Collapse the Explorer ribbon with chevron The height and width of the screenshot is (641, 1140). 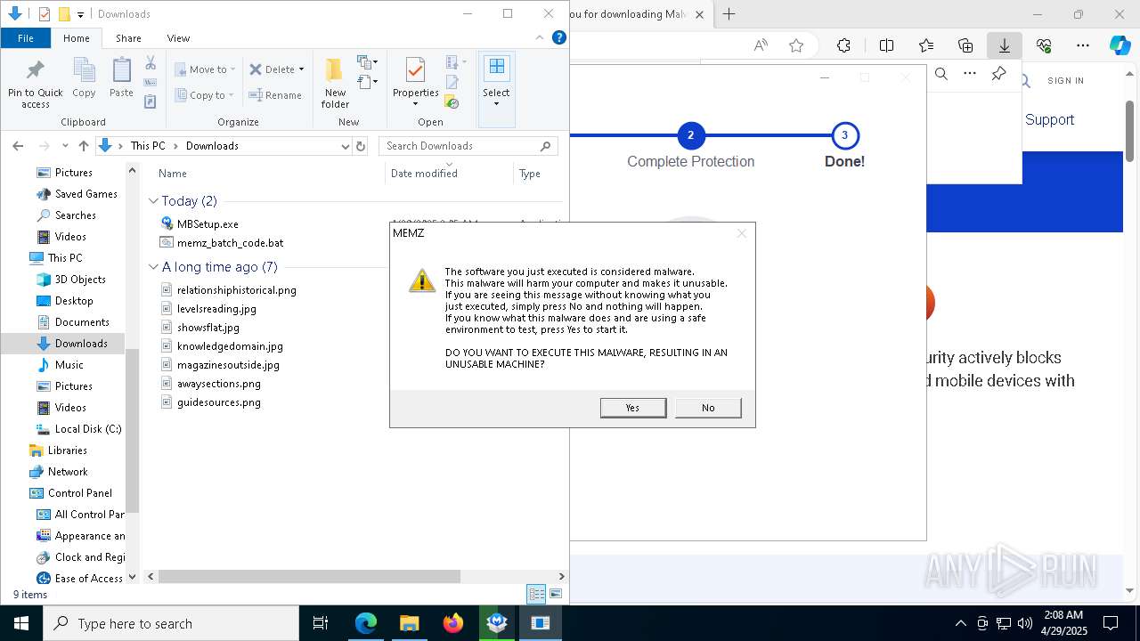(x=540, y=38)
